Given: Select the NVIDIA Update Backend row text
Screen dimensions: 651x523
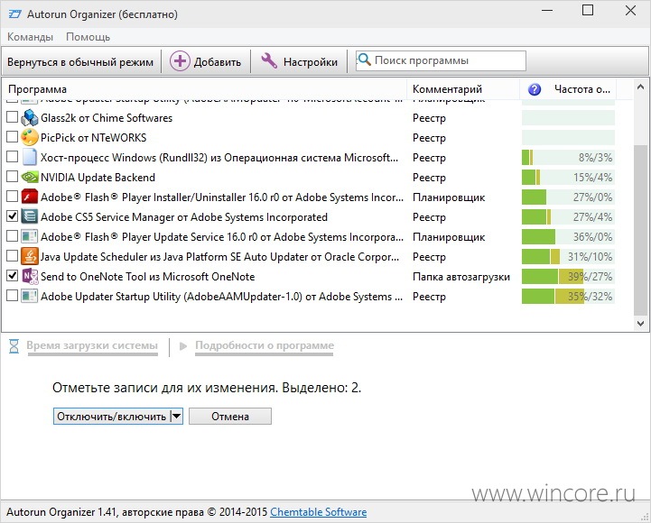Looking at the screenshot, I should (98, 178).
